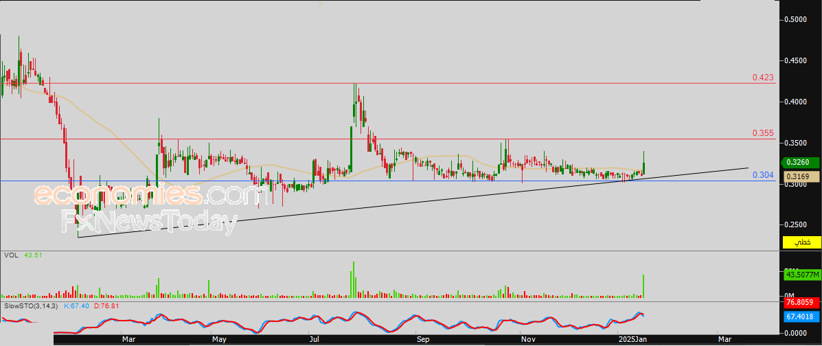Screen dimensions: 822x346
Task: Click the yellow Arabic label button
Action: pos(801,242)
